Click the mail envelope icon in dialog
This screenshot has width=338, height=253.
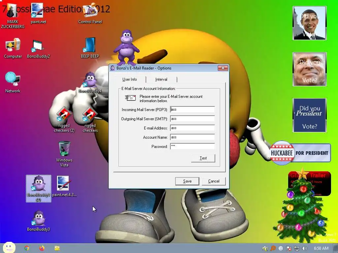[130, 98]
